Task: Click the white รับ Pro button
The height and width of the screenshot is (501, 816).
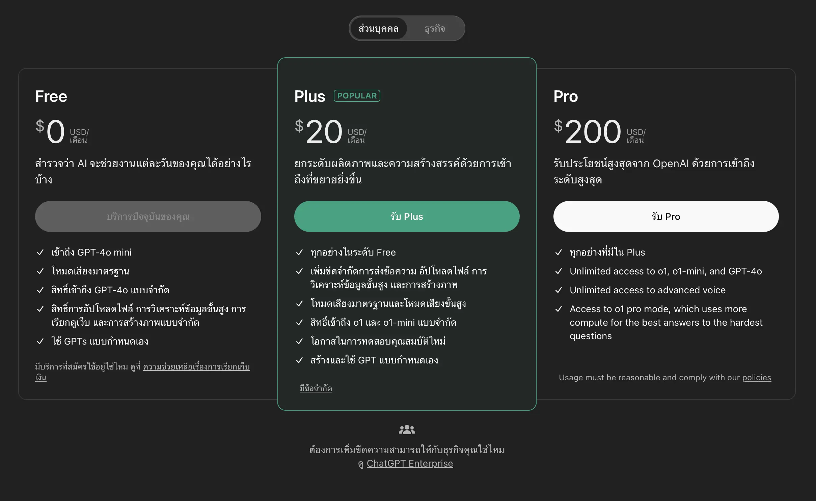Action: click(x=666, y=216)
